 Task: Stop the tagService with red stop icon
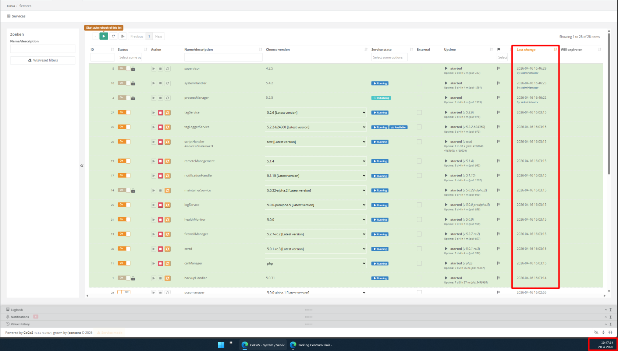coord(160,113)
